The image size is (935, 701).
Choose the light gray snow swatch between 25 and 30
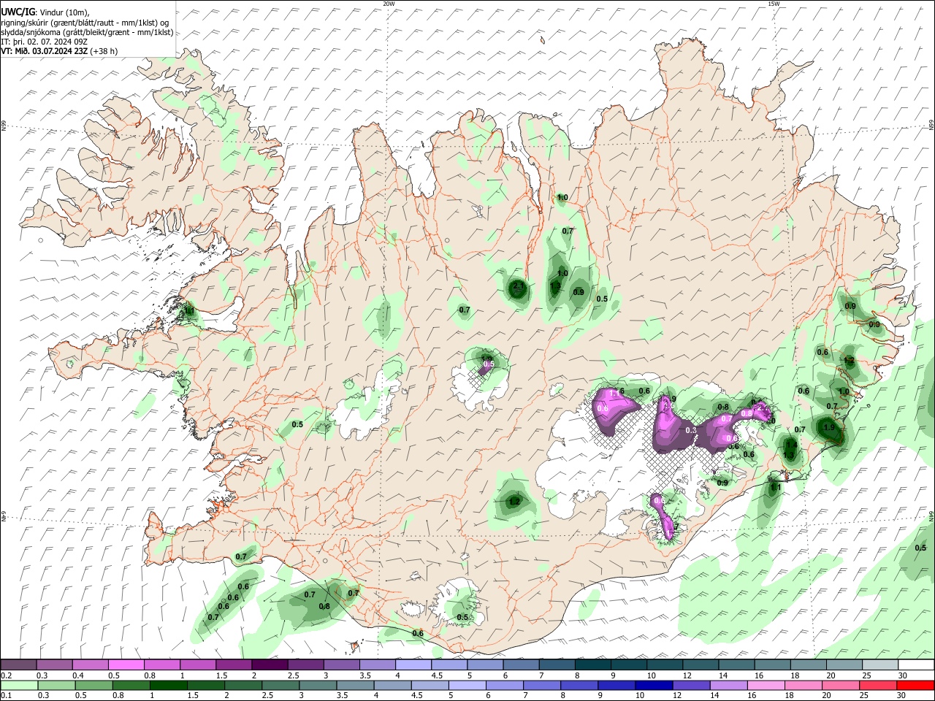pyautogui.click(x=880, y=665)
